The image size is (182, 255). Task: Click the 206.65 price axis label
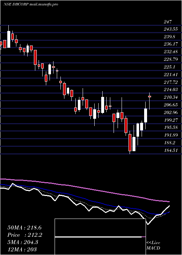point(171,105)
